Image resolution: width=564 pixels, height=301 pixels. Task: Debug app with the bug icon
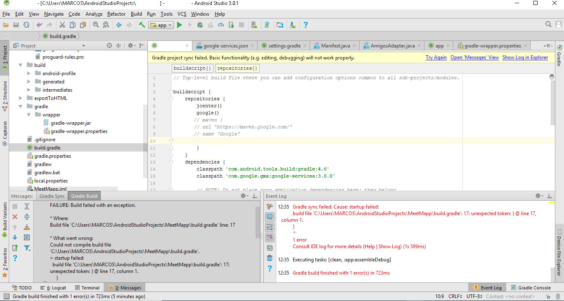[200, 25]
